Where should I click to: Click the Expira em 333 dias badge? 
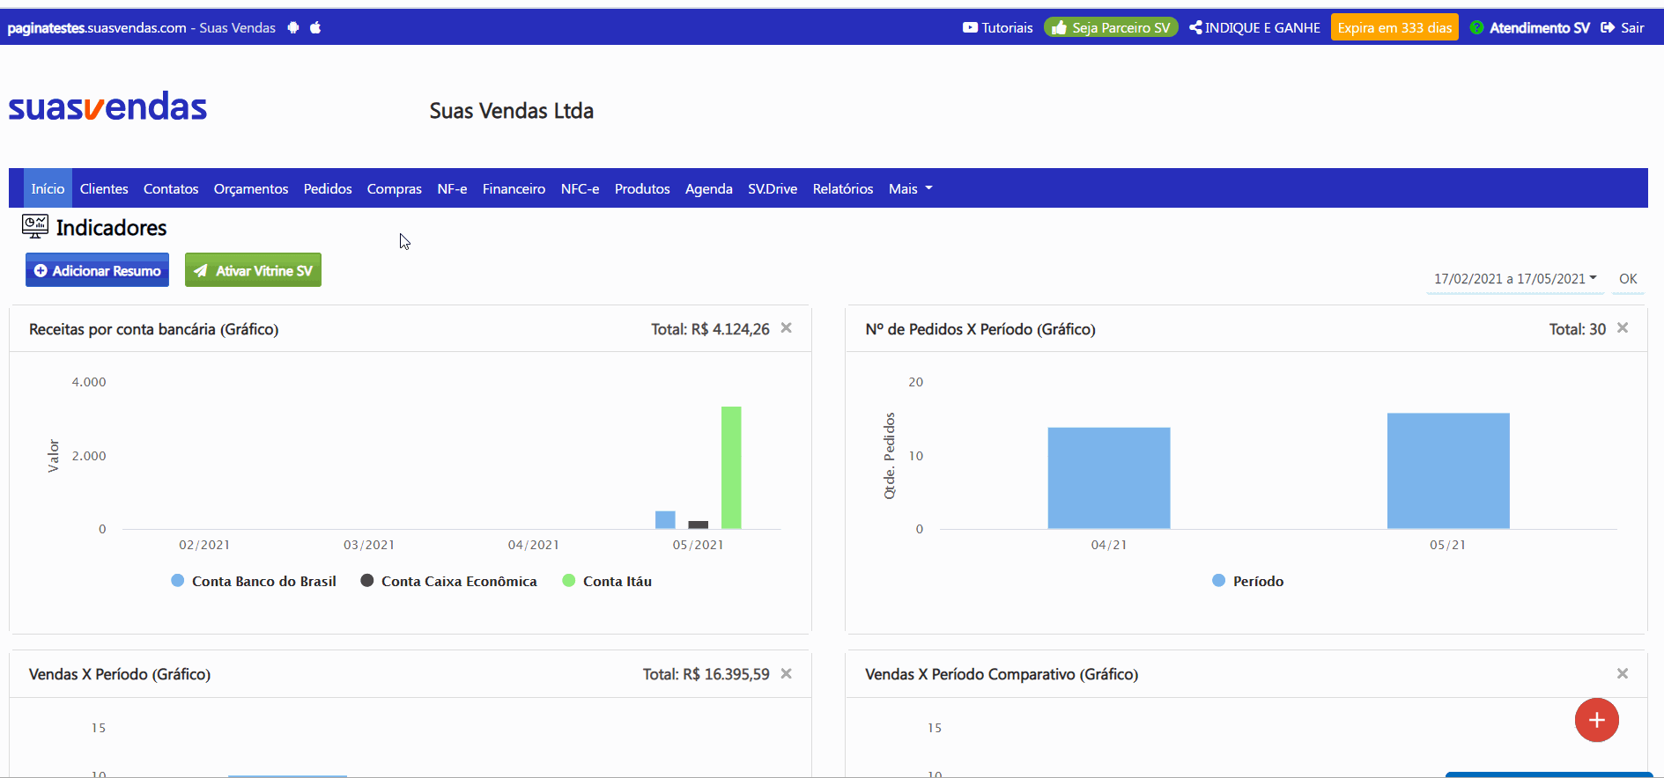pos(1394,27)
